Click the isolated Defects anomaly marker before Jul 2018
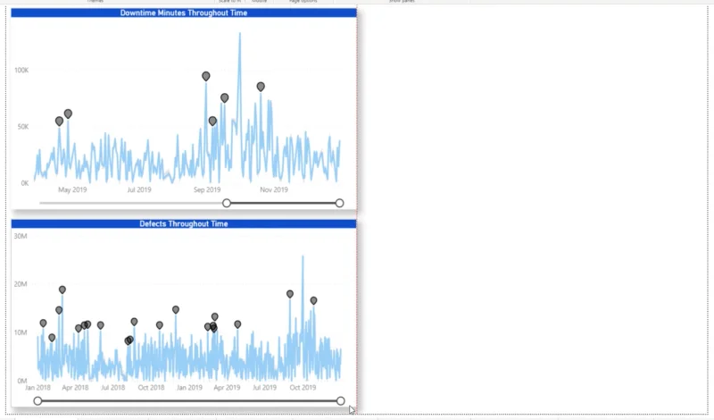This screenshot has height=420, width=714. 101,325
